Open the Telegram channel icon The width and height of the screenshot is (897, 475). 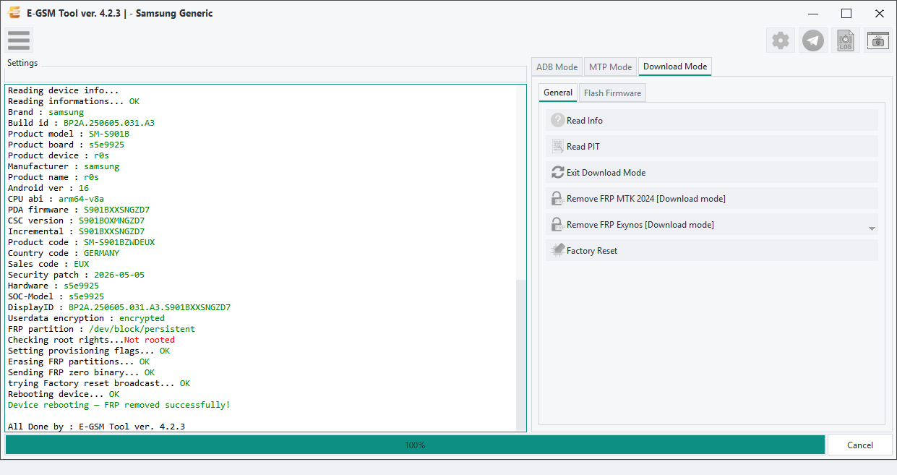813,40
